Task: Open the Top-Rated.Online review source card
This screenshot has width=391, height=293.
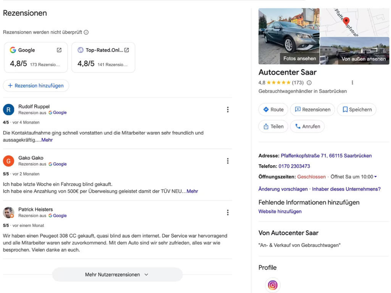Action: tap(103, 57)
